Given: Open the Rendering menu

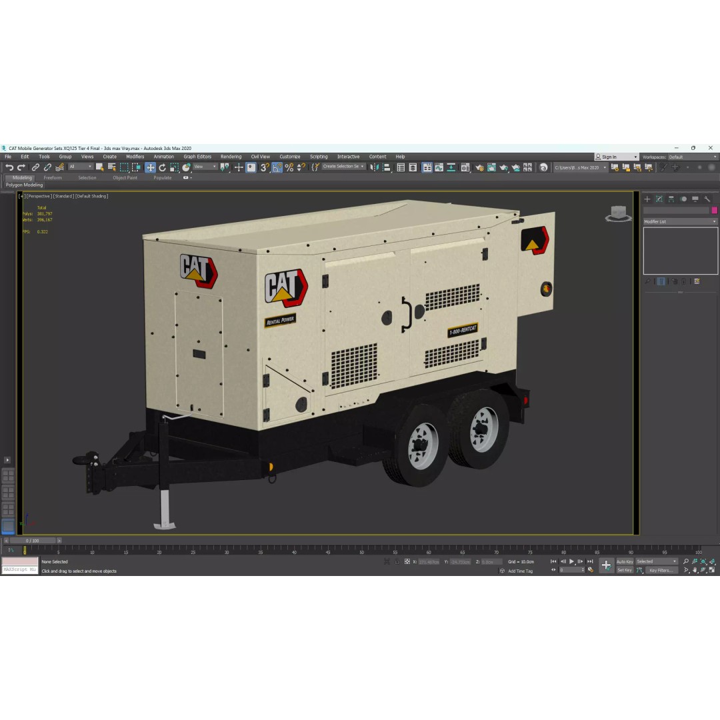Looking at the screenshot, I should pyautogui.click(x=231, y=157).
